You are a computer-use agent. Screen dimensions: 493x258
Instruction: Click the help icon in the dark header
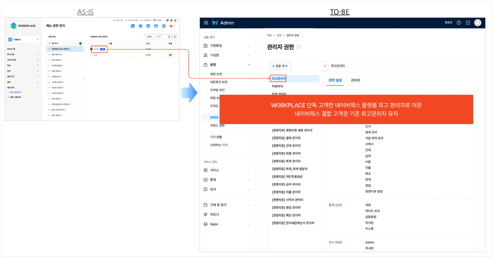(459, 23)
